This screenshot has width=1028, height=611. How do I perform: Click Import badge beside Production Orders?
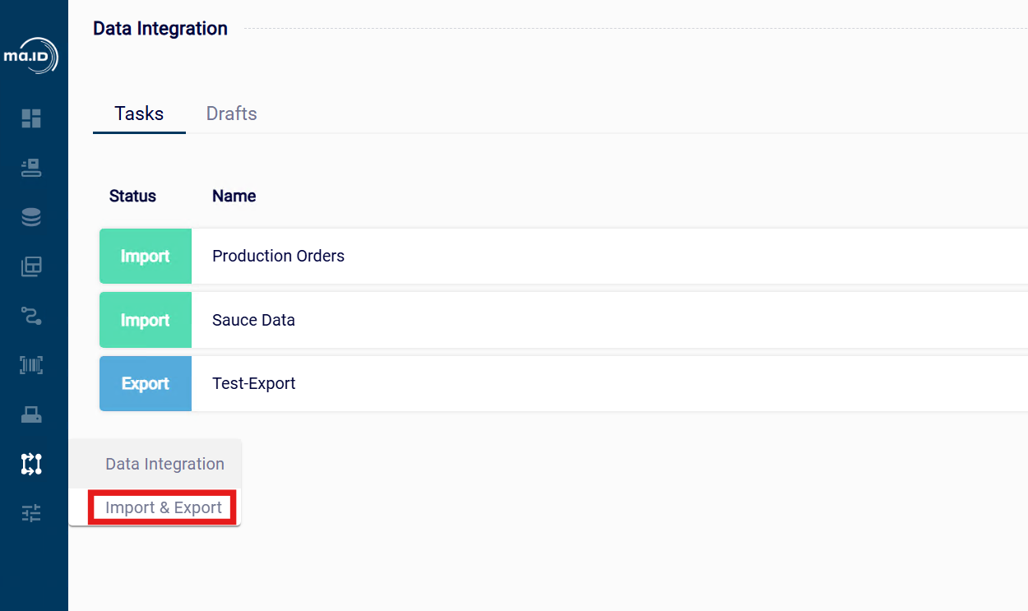146,256
